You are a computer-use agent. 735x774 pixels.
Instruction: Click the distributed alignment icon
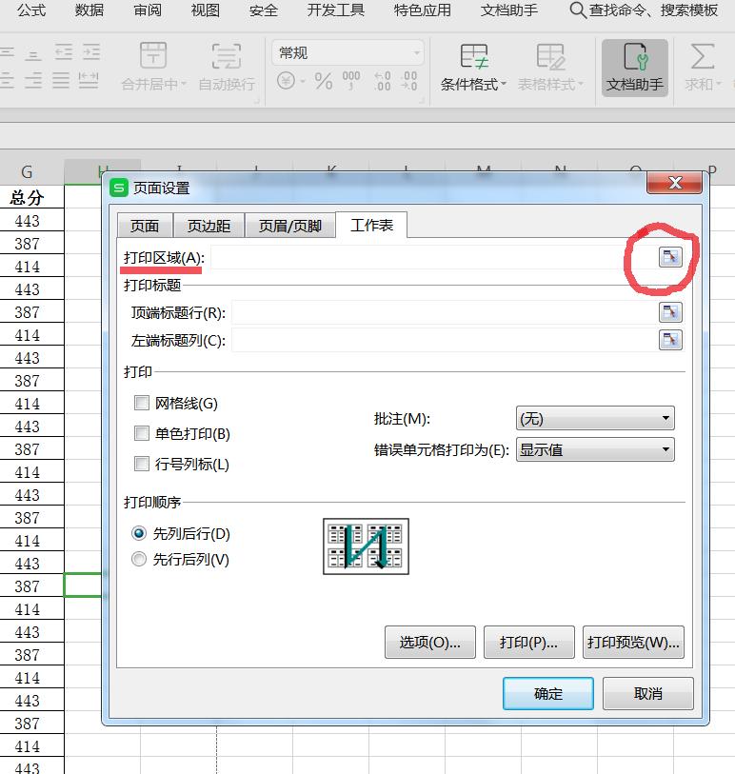pos(89,80)
